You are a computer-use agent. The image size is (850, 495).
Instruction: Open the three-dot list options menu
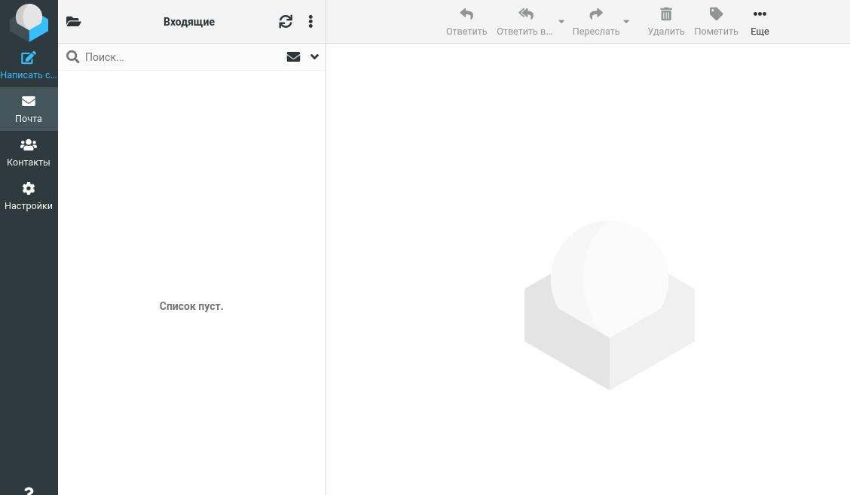coord(310,22)
